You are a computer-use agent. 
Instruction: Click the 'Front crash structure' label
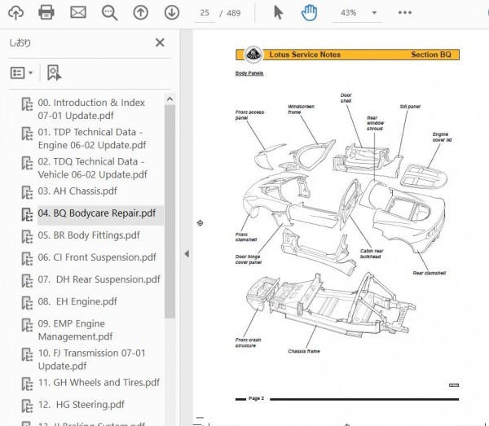tap(249, 343)
